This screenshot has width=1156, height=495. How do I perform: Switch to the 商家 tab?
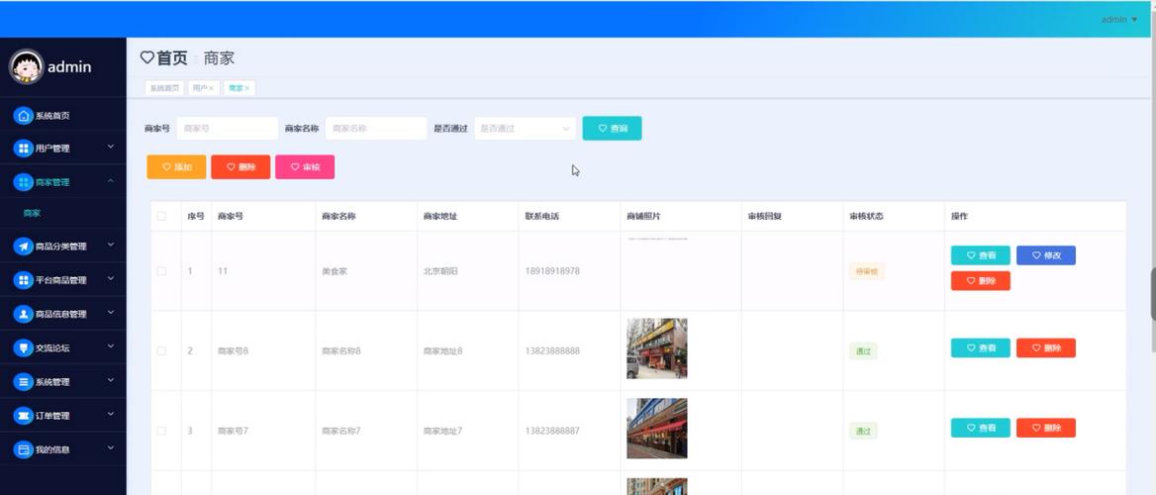(239, 88)
